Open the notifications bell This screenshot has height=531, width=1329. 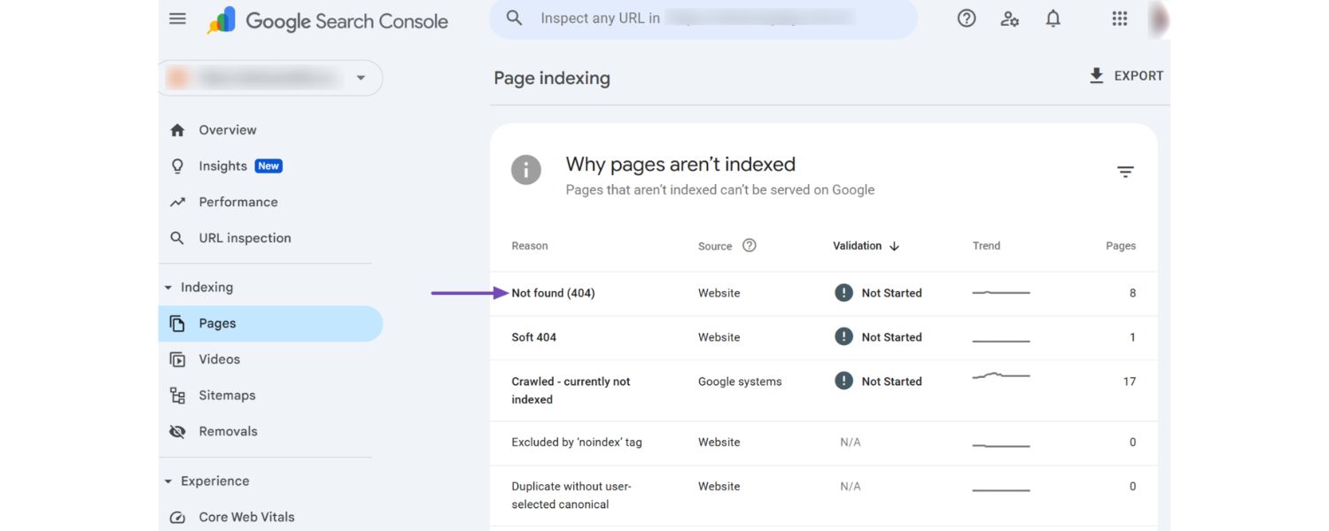tap(1053, 18)
